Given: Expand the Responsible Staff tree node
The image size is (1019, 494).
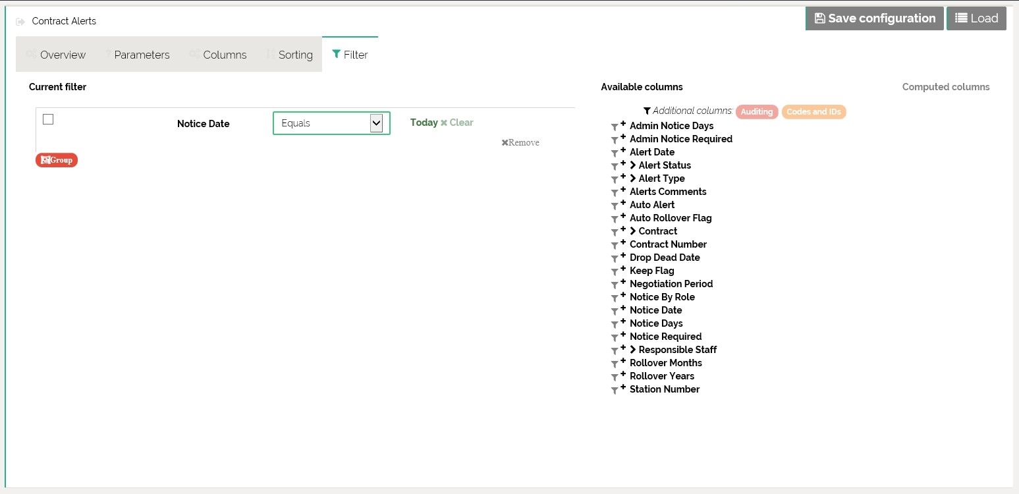Looking at the screenshot, I should coord(633,350).
